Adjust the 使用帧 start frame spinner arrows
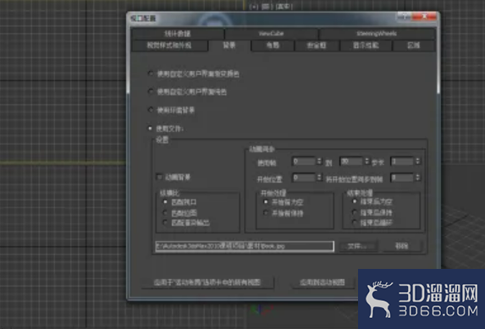Image resolution: width=485 pixels, height=329 pixels. tap(319, 162)
